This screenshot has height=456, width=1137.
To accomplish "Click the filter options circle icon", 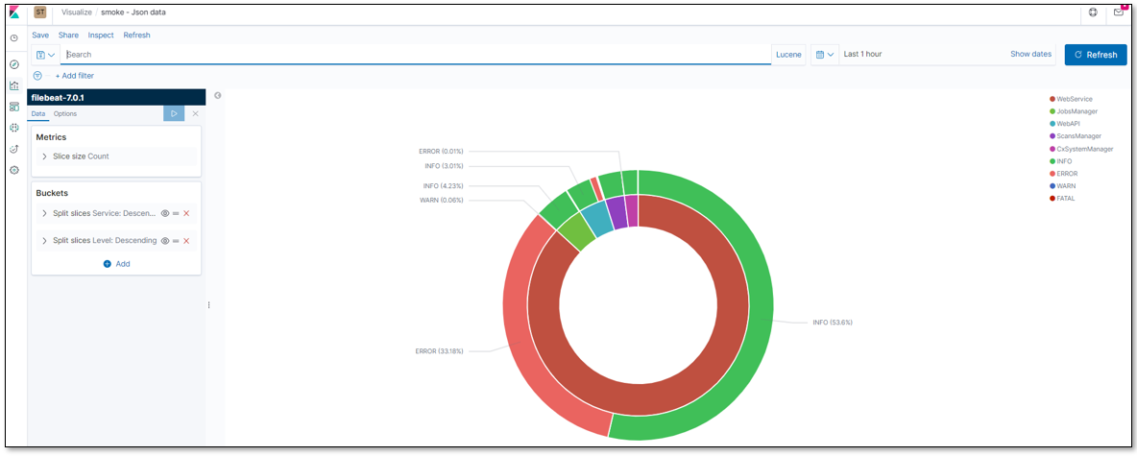I will click(37, 76).
